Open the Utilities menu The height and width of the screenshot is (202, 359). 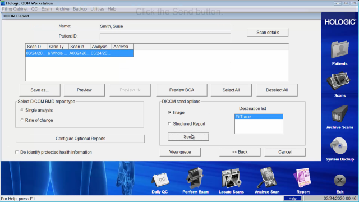point(97,9)
